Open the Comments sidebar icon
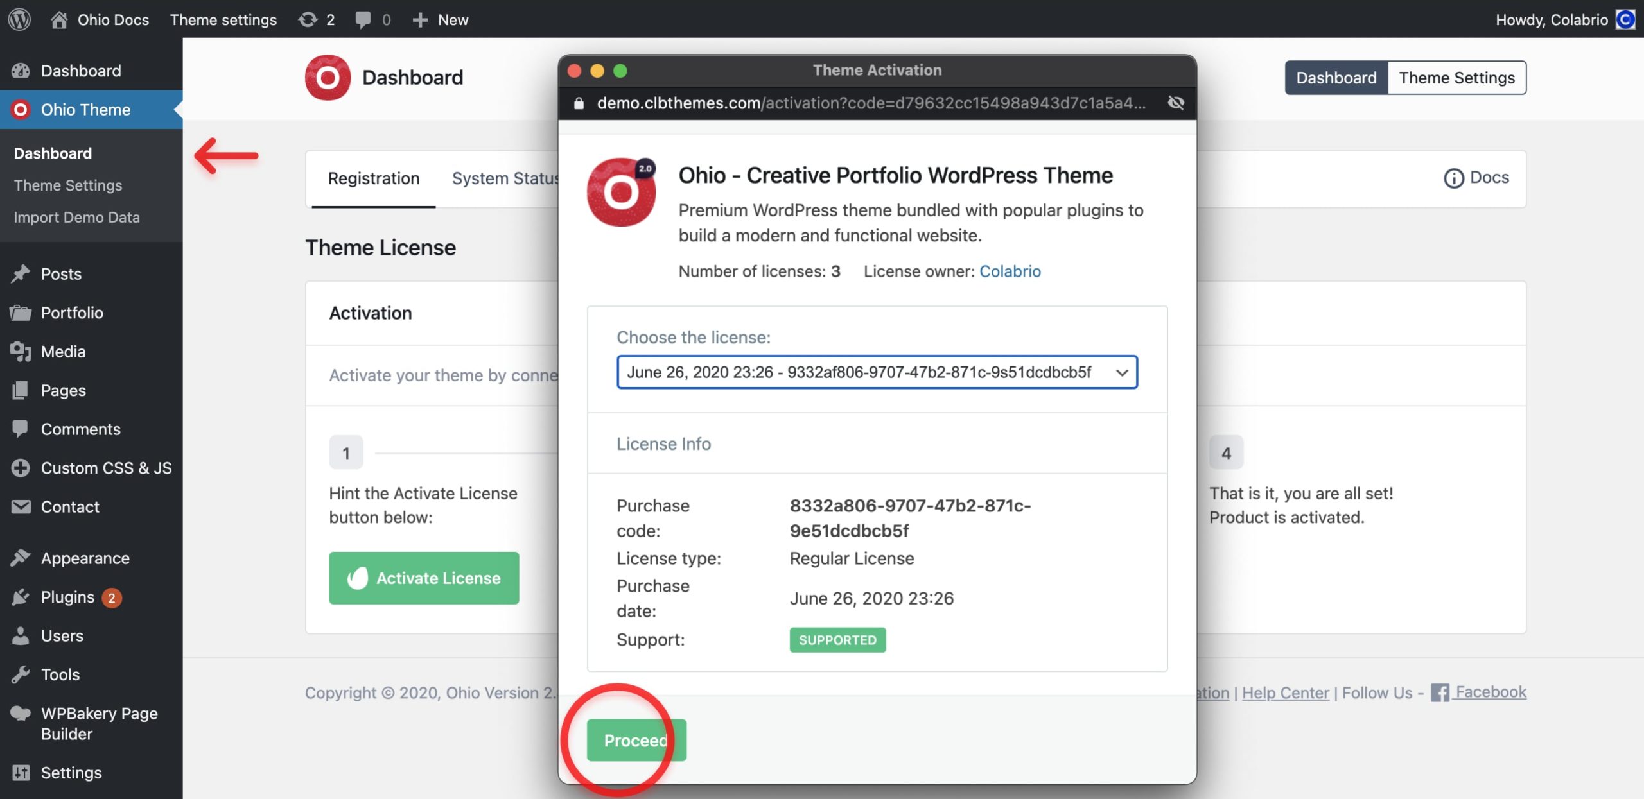Screen dimensions: 1644x799 pos(21,429)
